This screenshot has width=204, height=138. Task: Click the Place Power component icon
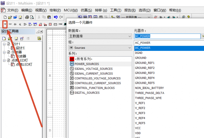coord(55,24)
